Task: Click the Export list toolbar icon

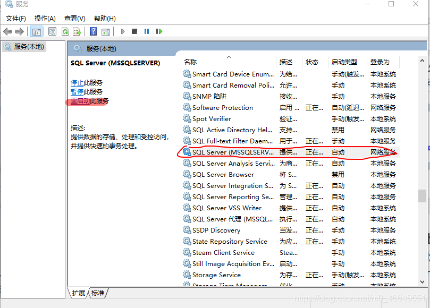Action: click(x=77, y=31)
